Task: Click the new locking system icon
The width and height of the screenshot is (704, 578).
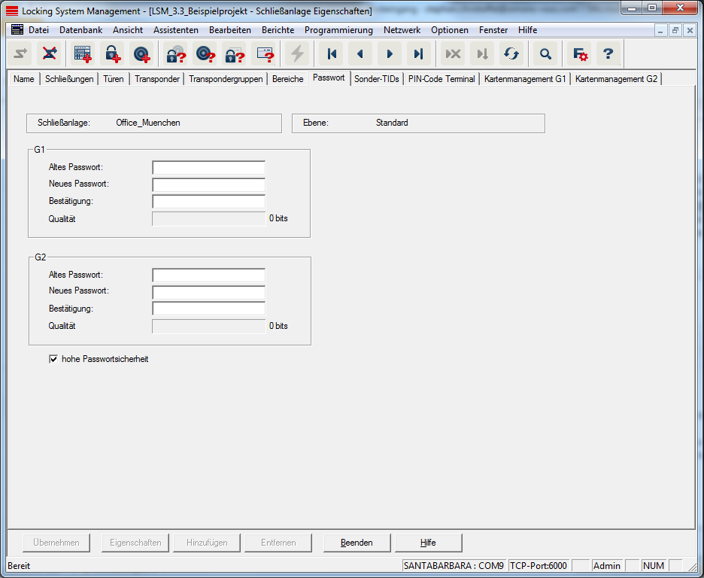Action: pos(82,54)
